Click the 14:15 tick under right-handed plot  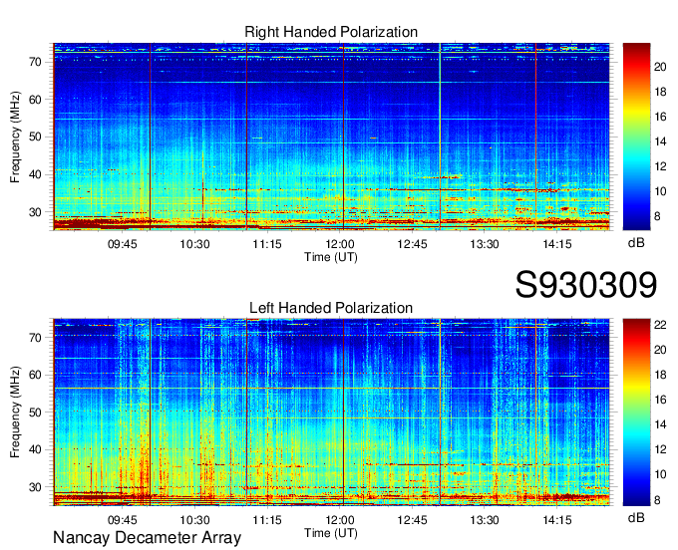click(x=557, y=244)
